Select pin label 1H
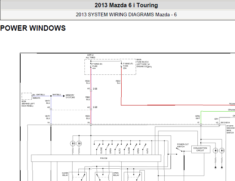 pos(48,122)
